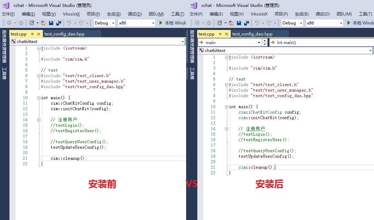Image resolution: width=374 pixels, height=220 pixels.
Task: Click cim::cleanup() line in left window
Action: coord(68,158)
